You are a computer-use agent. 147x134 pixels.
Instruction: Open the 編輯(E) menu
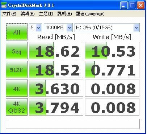click(x=28, y=14)
